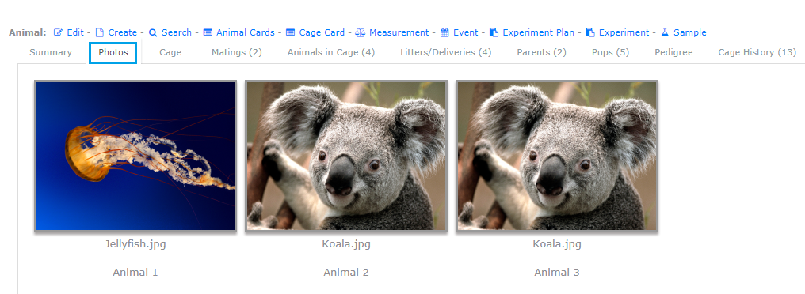Select the Photos tab
Image resolution: width=805 pixels, height=294 pixels.
tap(113, 53)
